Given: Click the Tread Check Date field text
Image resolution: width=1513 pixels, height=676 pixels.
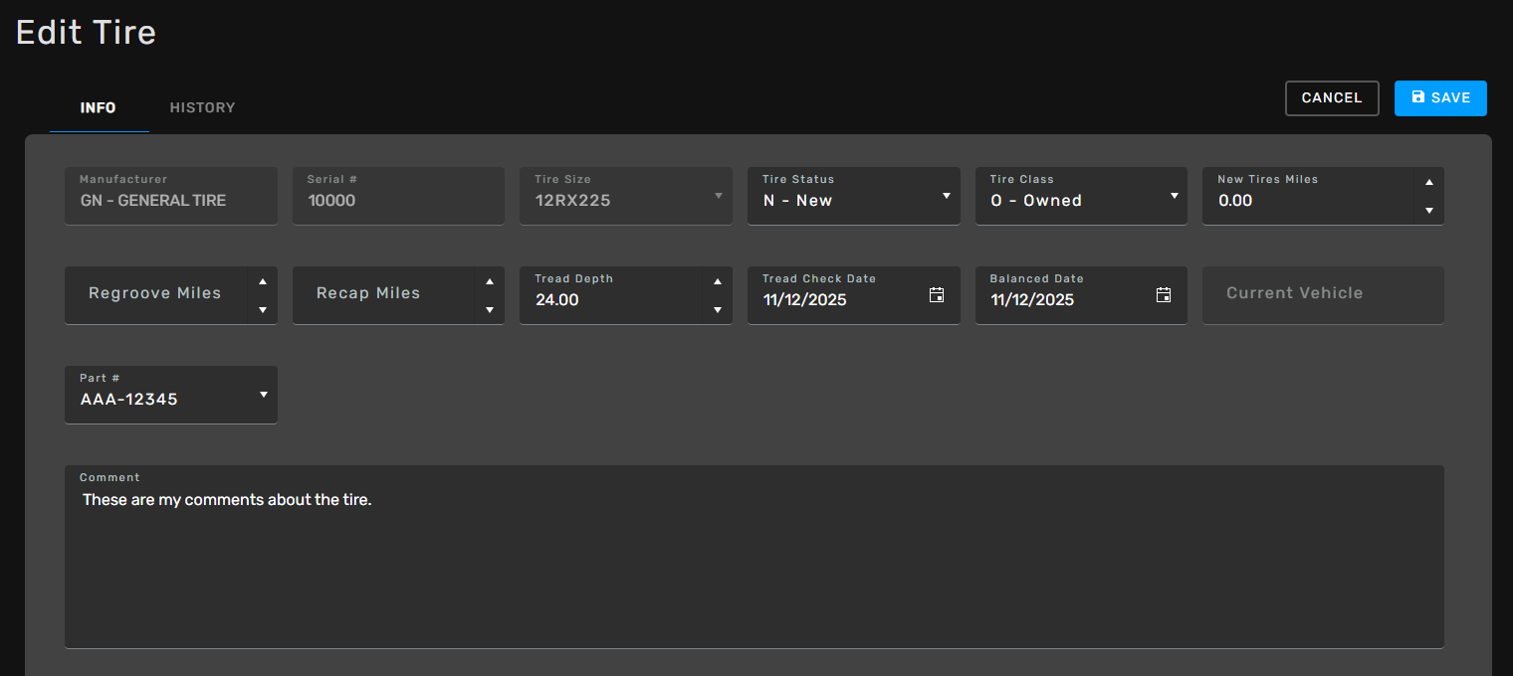Looking at the screenshot, I should coord(804,300).
